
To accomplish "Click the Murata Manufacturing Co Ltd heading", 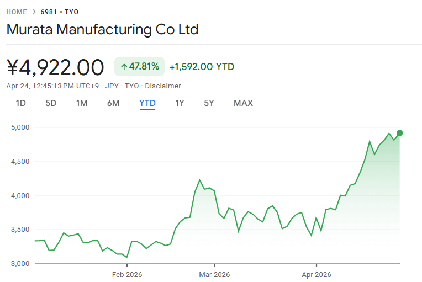I will (102, 29).
